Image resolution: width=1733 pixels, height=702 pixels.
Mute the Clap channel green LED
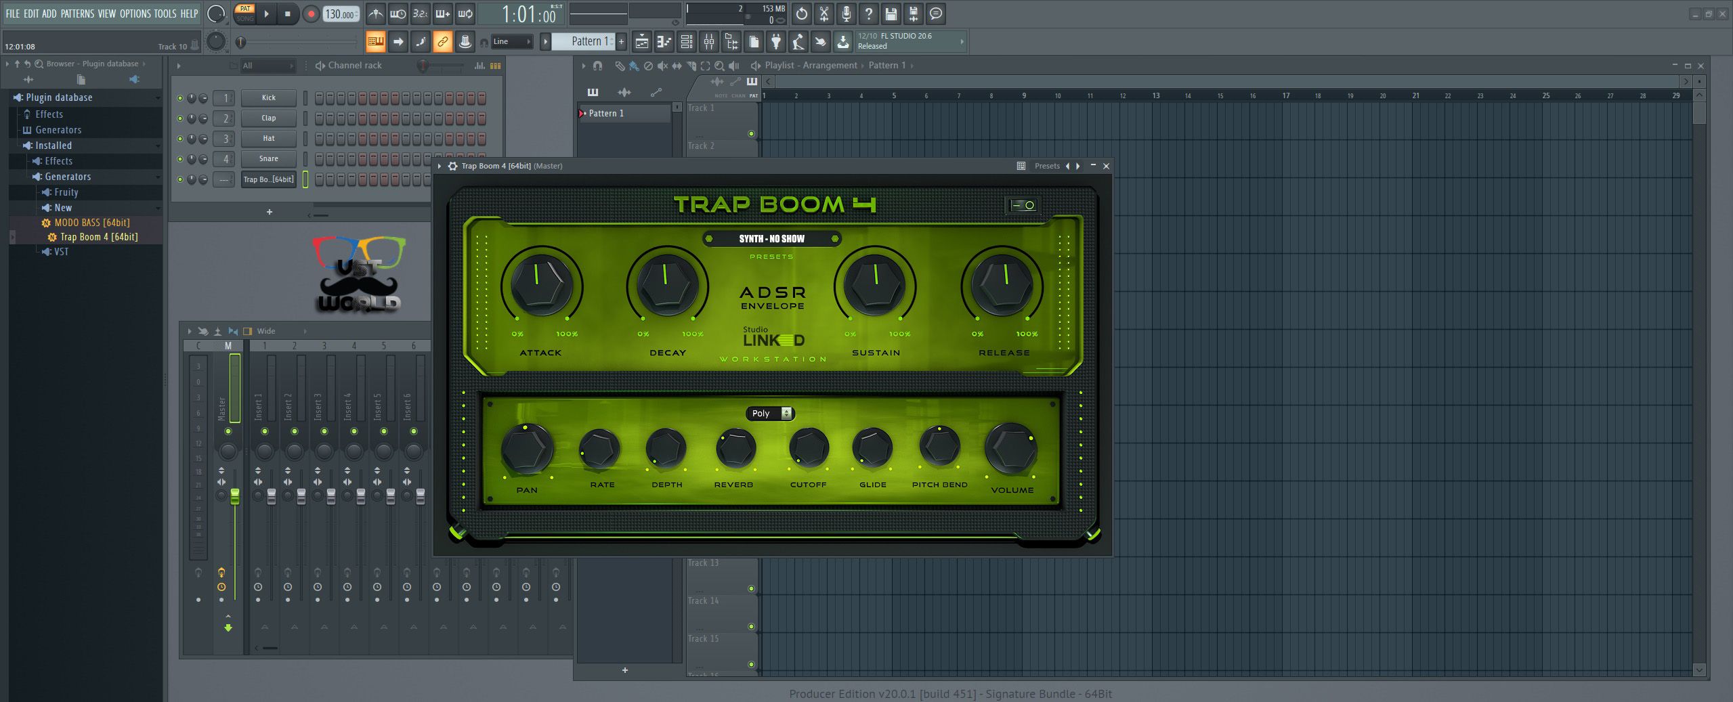pyautogui.click(x=179, y=118)
